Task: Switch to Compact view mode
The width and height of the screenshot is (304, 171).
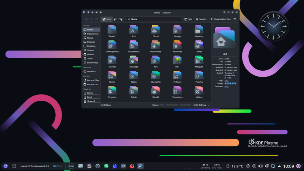Action: tap(115, 19)
